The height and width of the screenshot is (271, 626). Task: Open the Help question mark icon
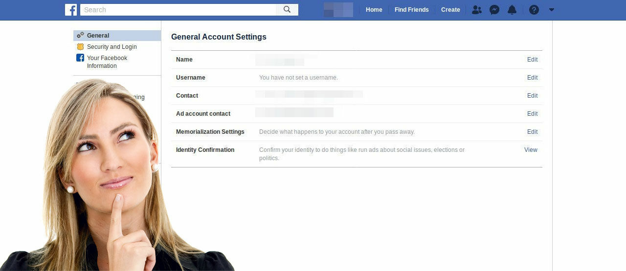534,10
